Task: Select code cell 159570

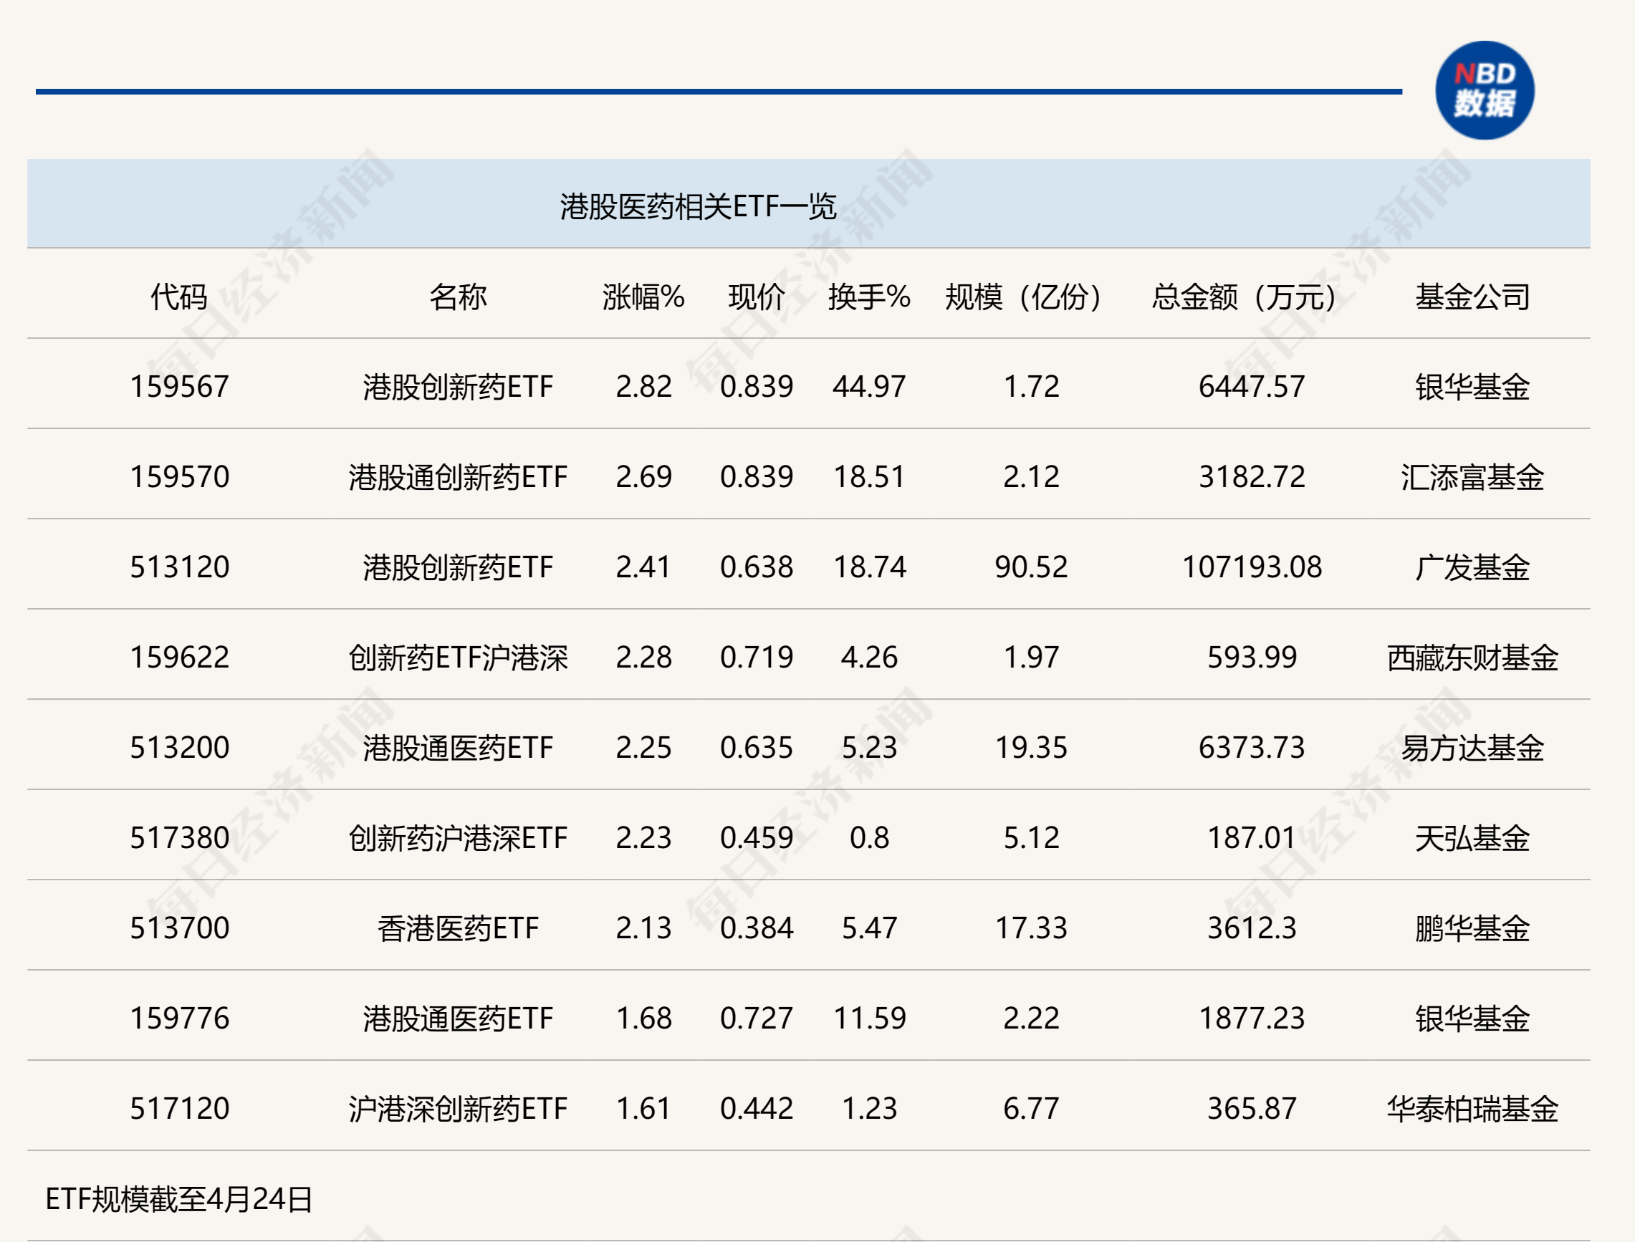Action: coord(180,477)
